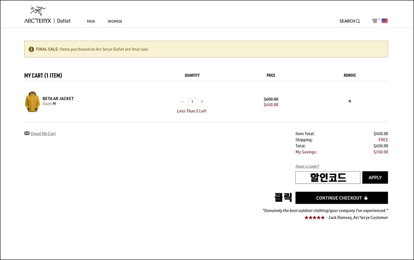This screenshot has width=414, height=260.
Task: Open the WOMEN menu
Action: tap(115, 22)
